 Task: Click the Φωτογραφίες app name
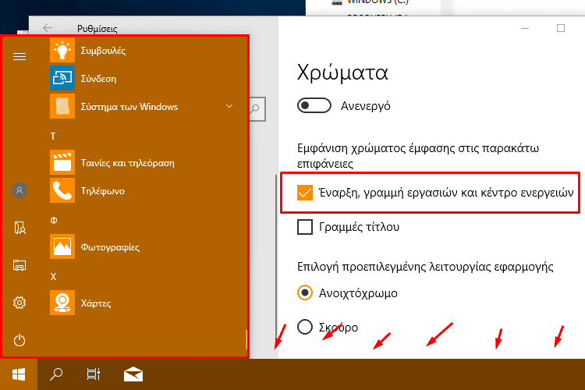[x=111, y=247]
